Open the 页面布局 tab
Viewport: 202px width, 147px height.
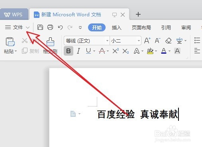pyautogui.click(x=141, y=27)
